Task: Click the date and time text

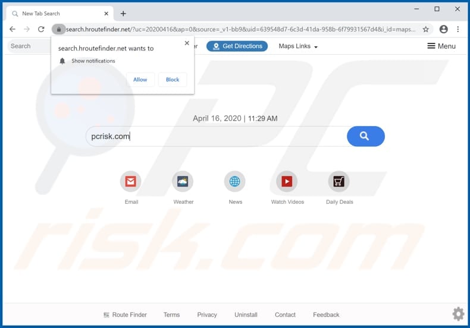Action: tap(235, 118)
